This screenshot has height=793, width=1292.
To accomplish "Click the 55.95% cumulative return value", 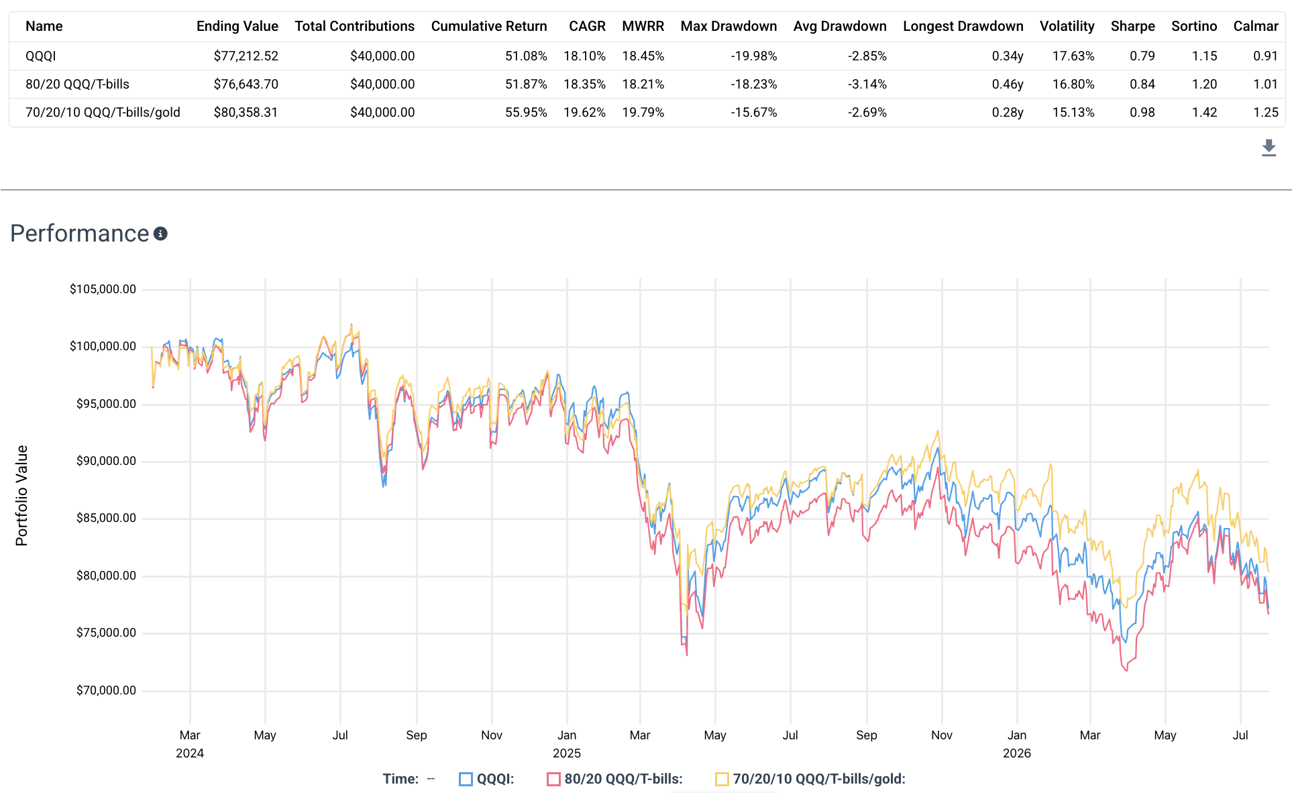I will pos(526,112).
